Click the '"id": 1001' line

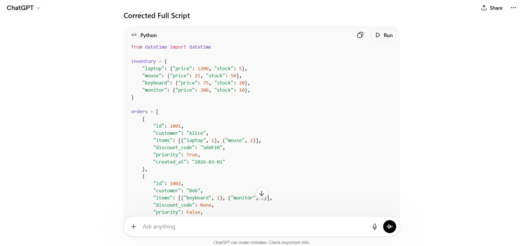tap(168, 126)
